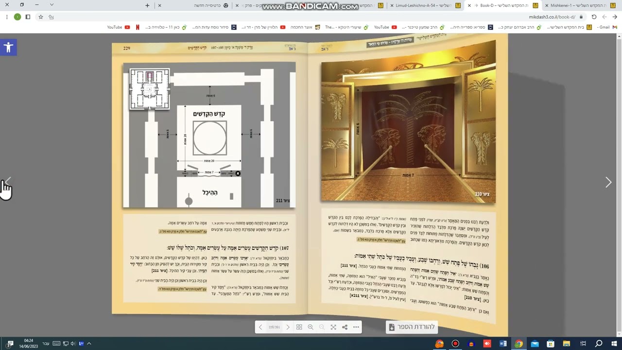This screenshot has height=350, width=622.
Task: Open Mail app from taskbar
Action: pyautogui.click(x=535, y=344)
